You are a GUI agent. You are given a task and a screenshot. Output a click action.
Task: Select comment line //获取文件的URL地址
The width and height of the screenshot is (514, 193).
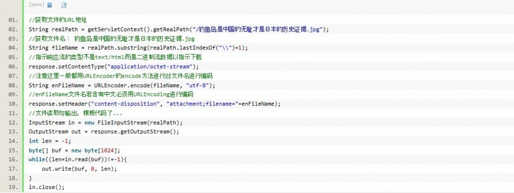point(58,20)
